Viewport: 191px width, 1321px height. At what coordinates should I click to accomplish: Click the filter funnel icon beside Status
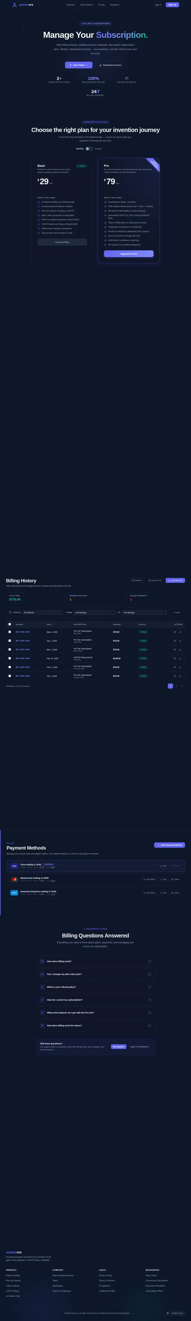(10, 612)
